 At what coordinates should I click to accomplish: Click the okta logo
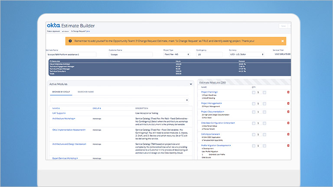(x=53, y=26)
